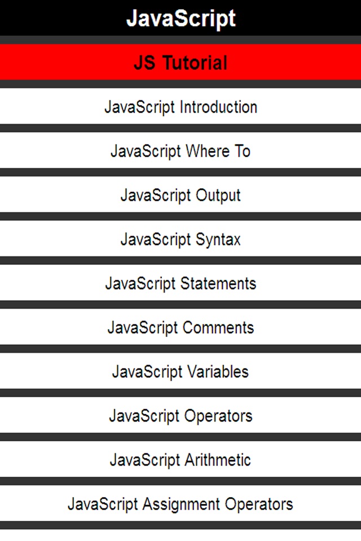Select JavaScript Where To item
The width and height of the screenshot is (361, 541).
pos(180,151)
